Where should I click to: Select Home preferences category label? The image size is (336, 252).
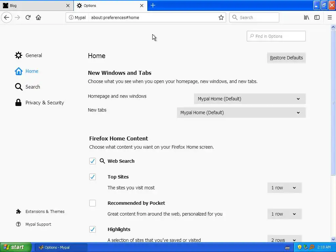pyautogui.click(x=32, y=71)
